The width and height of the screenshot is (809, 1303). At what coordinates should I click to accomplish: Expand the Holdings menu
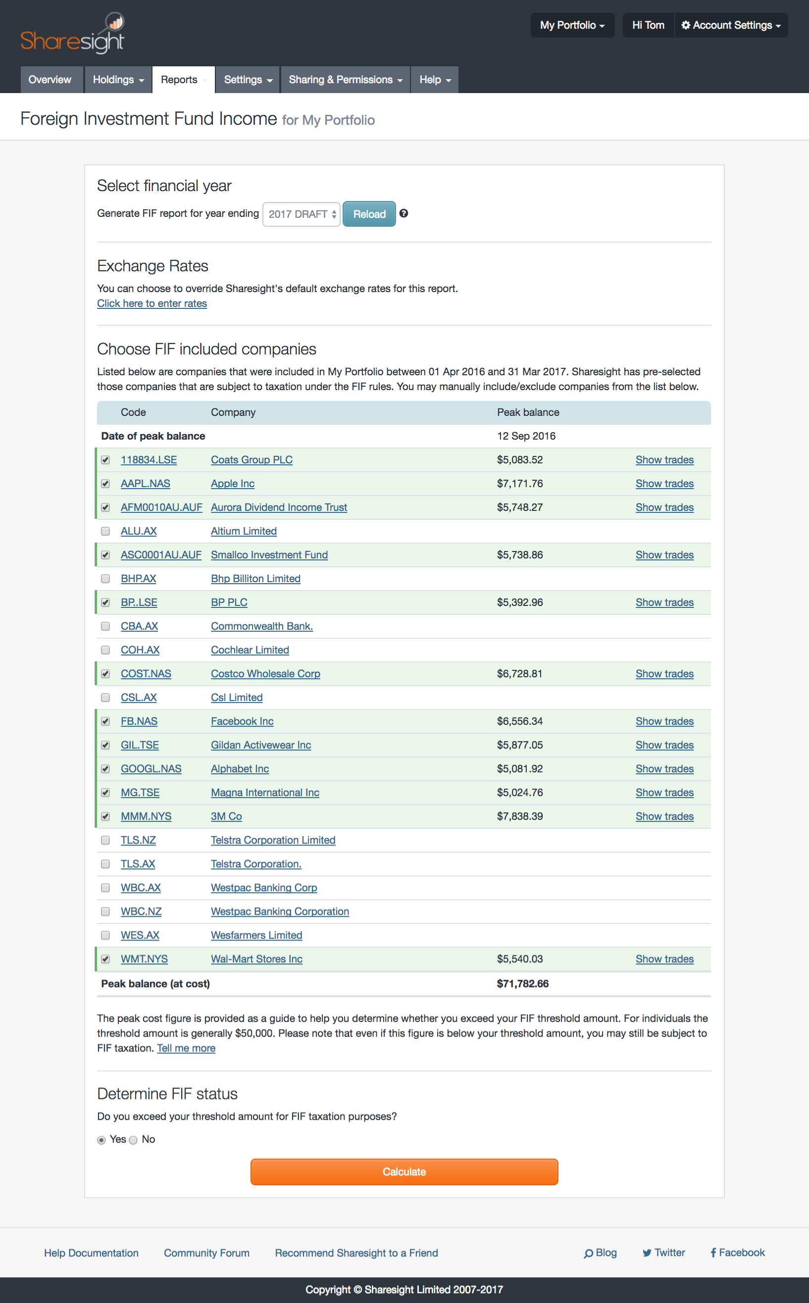click(x=118, y=79)
